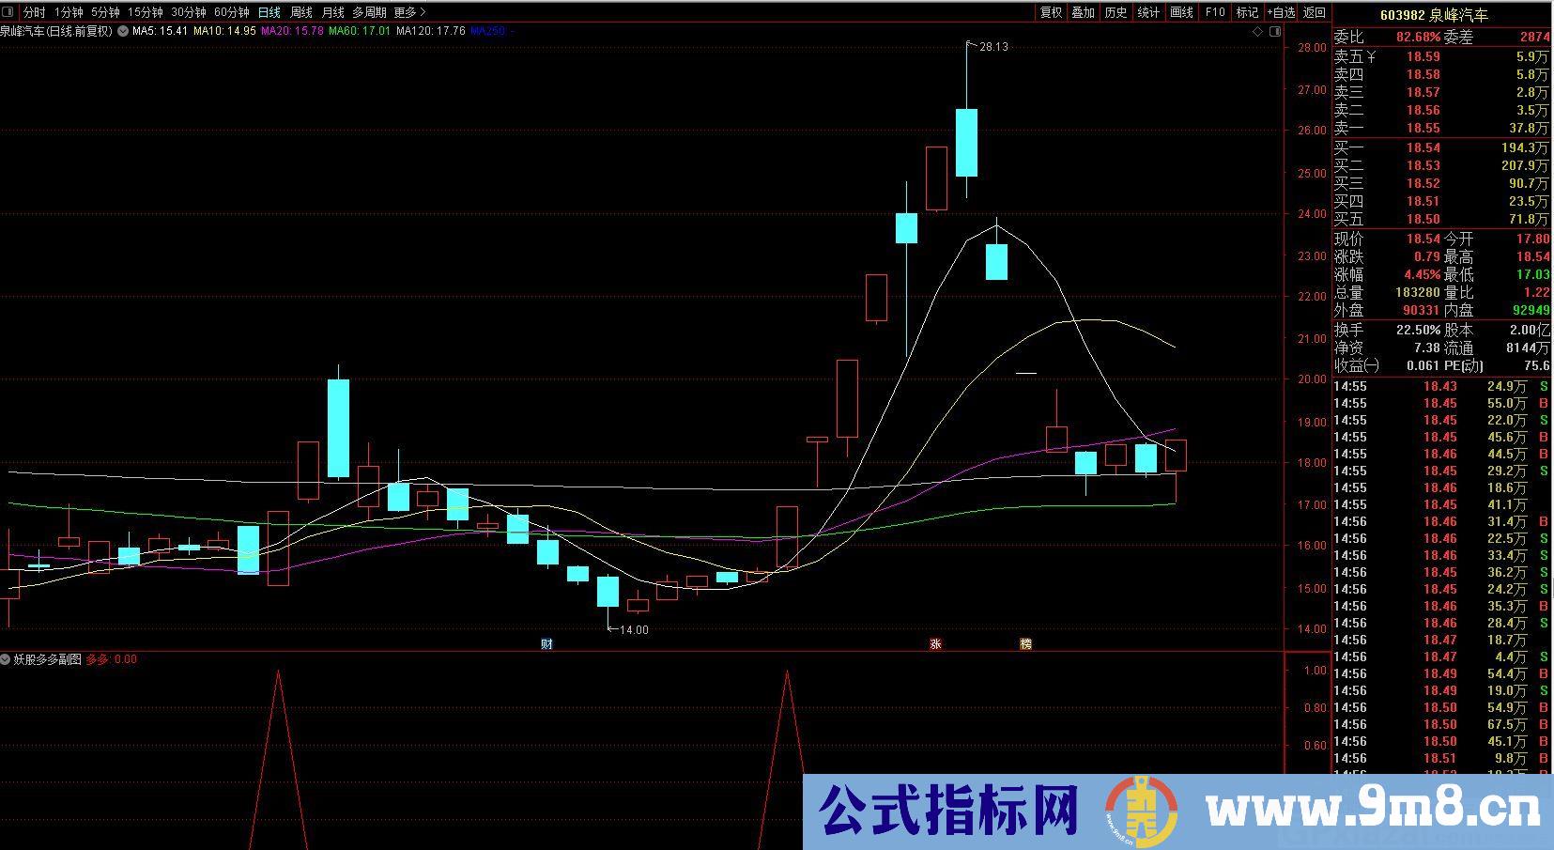Click the 返回 back button
1554x850 pixels.
click(x=1315, y=12)
